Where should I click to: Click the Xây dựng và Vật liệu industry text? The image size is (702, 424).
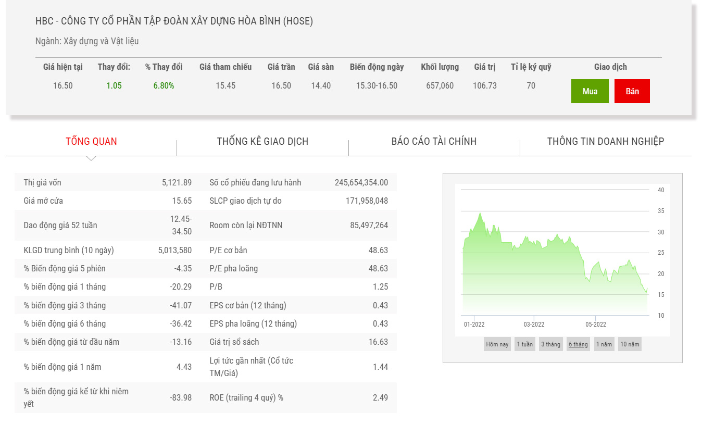[x=101, y=41]
